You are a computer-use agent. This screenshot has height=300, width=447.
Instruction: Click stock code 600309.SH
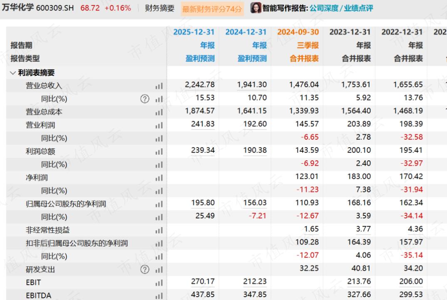coord(55,8)
